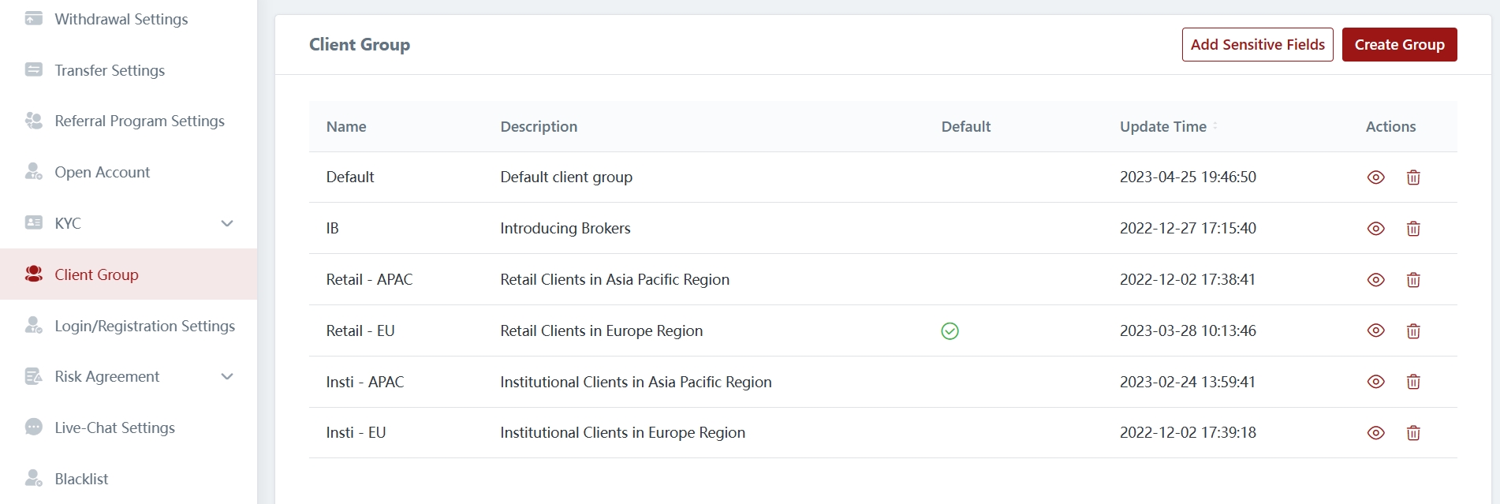Click the green default checkmark for Retail - EU

950,331
